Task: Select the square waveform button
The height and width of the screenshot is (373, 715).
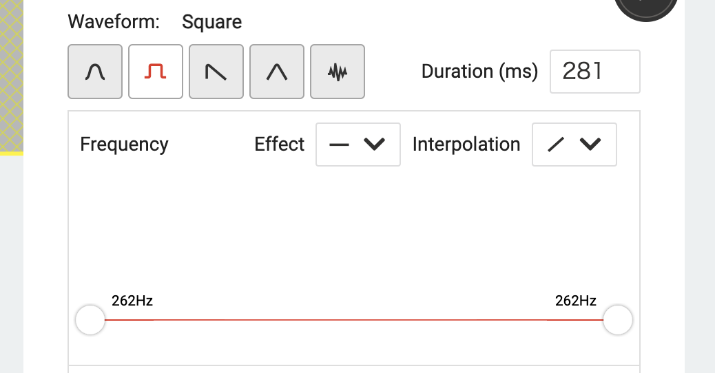Action: click(x=156, y=72)
